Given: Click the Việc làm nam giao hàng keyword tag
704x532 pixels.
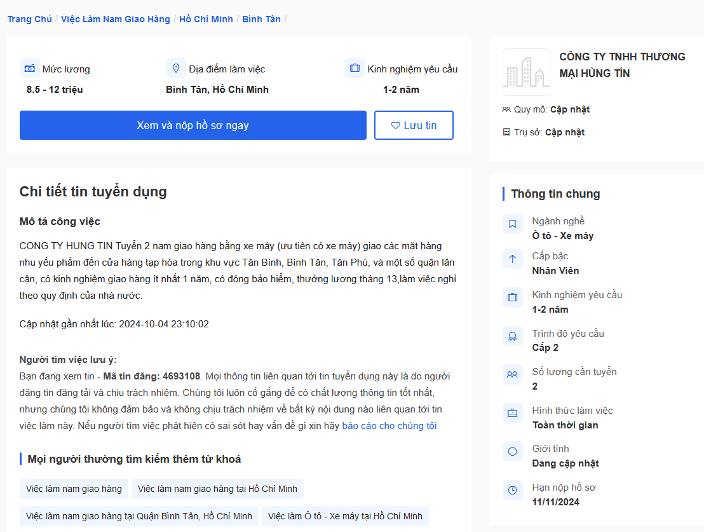Looking at the screenshot, I should [x=74, y=489].
